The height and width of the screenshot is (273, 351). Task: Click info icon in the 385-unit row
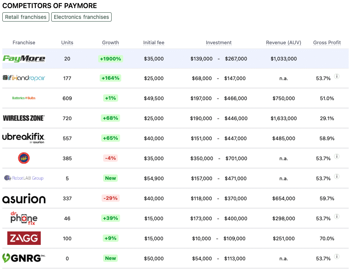click(337, 156)
